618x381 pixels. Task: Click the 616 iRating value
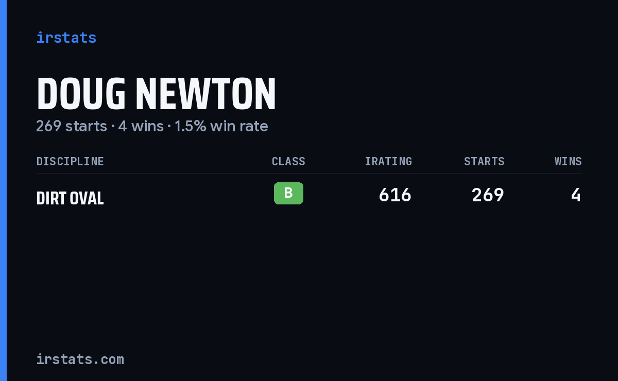point(395,195)
